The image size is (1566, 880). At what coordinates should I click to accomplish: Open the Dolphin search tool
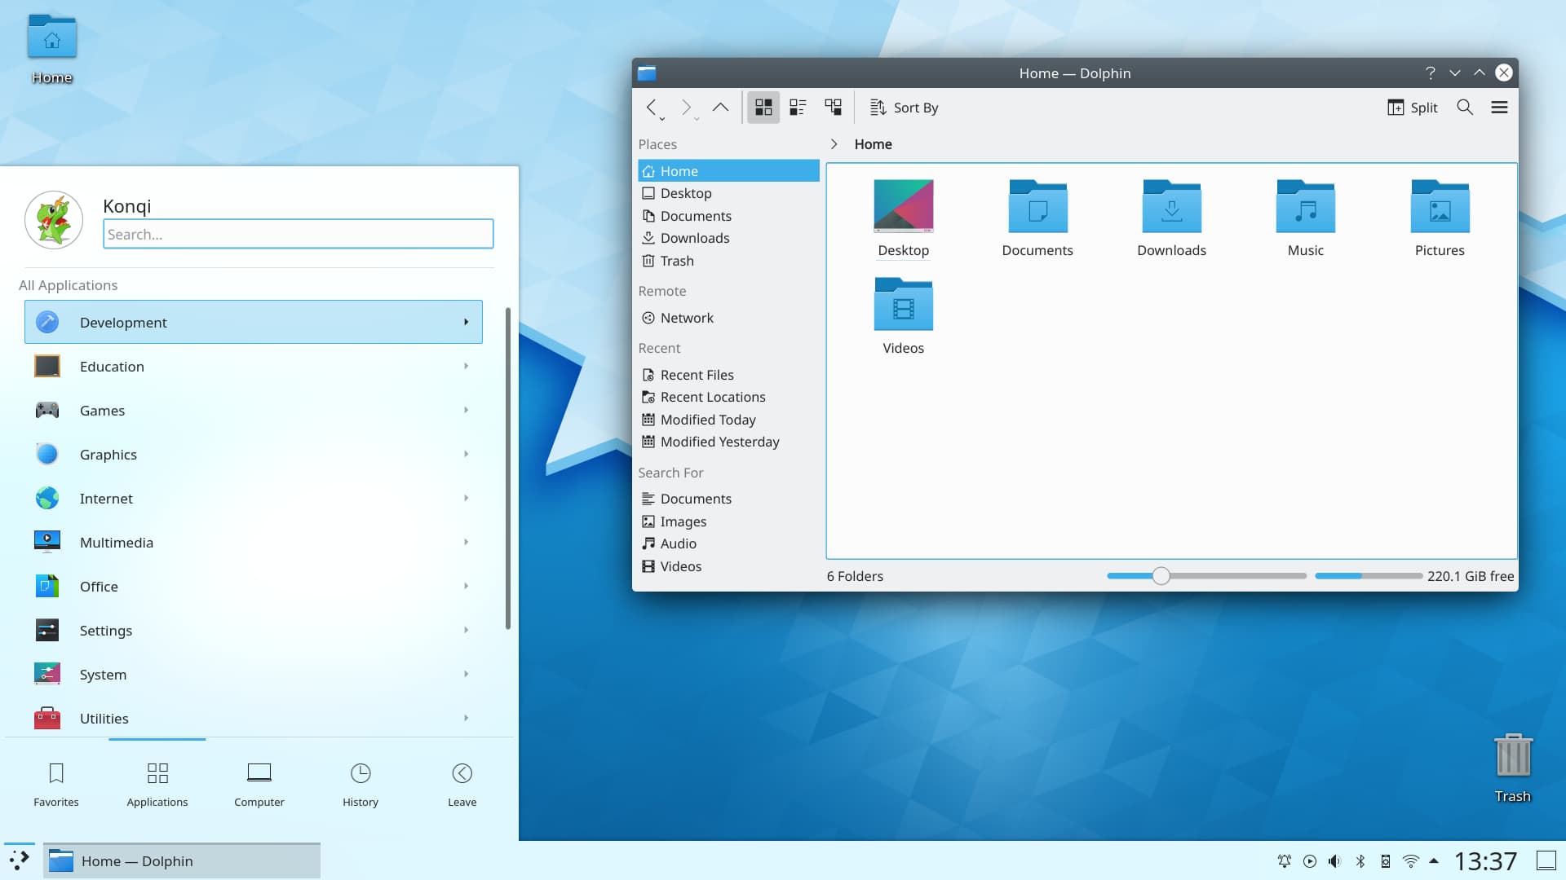[1465, 107]
